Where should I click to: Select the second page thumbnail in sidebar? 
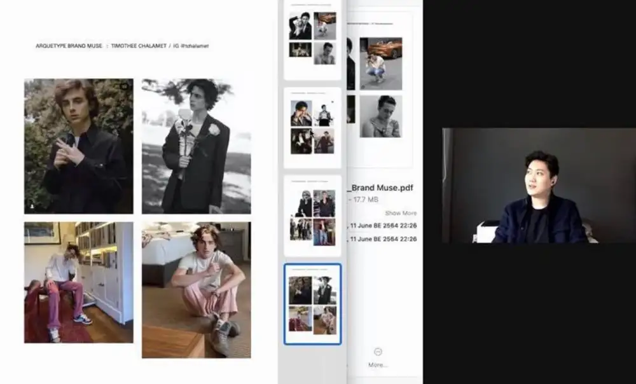pyautogui.click(x=312, y=127)
